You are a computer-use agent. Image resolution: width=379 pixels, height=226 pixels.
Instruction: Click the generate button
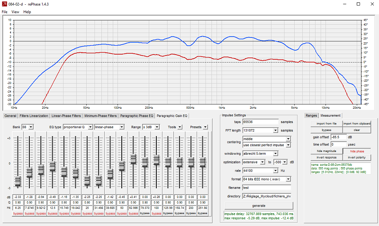[x=259, y=206]
